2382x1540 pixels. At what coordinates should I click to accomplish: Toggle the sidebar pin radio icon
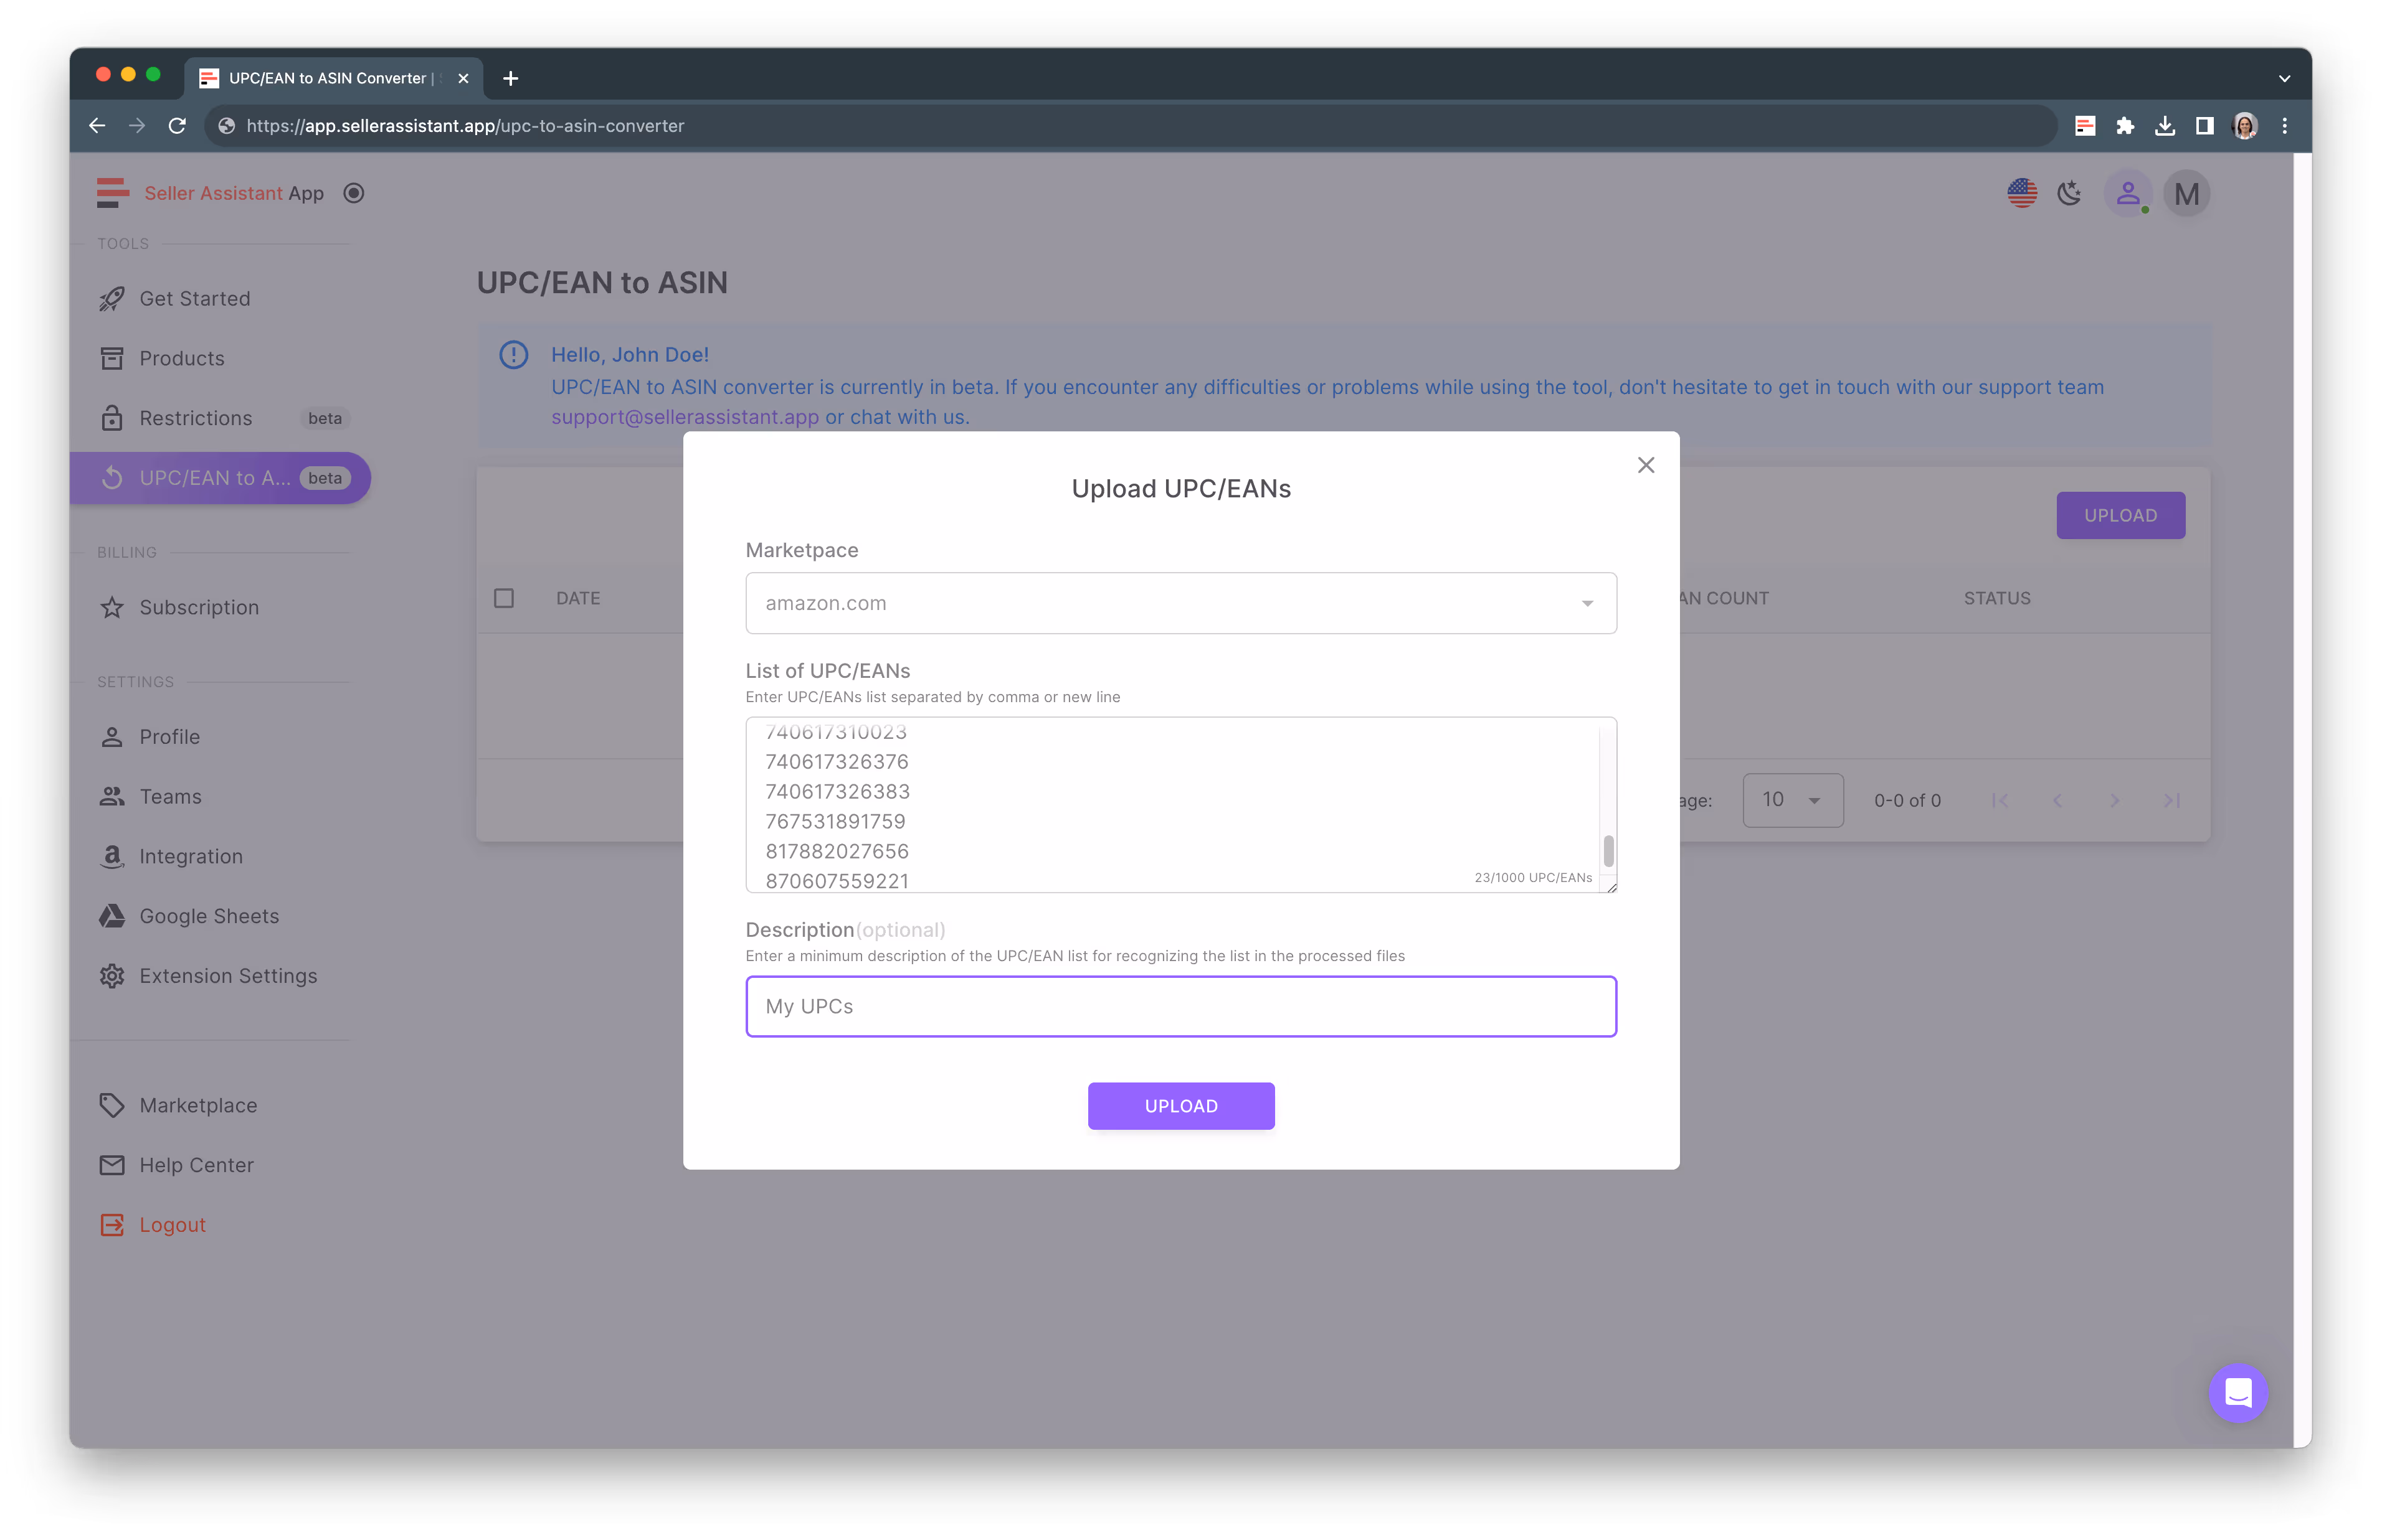click(x=353, y=193)
